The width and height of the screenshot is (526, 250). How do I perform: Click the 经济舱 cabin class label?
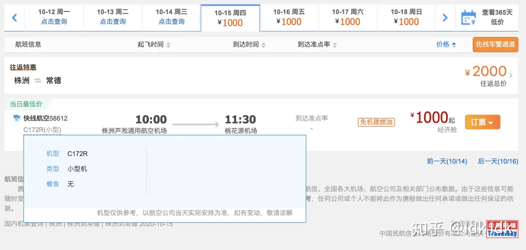[447, 130]
